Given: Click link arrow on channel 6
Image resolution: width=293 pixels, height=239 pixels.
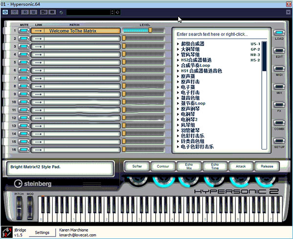Looking at the screenshot, I should [x=38, y=70].
